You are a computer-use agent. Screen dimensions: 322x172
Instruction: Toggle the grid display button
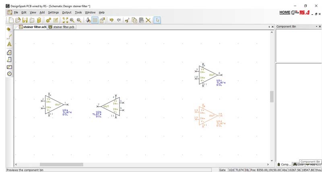pyautogui.click(x=95, y=20)
